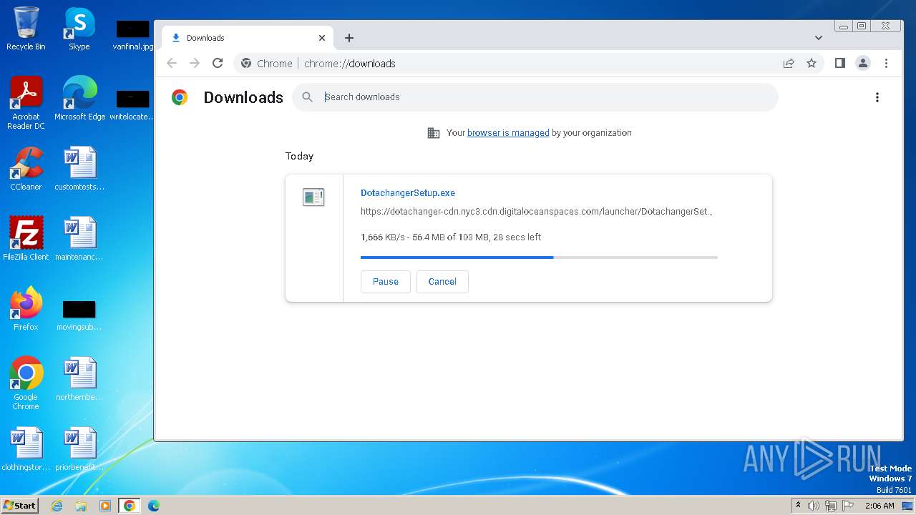
Task: Open Windows Media Player from taskbar
Action: tap(105, 506)
